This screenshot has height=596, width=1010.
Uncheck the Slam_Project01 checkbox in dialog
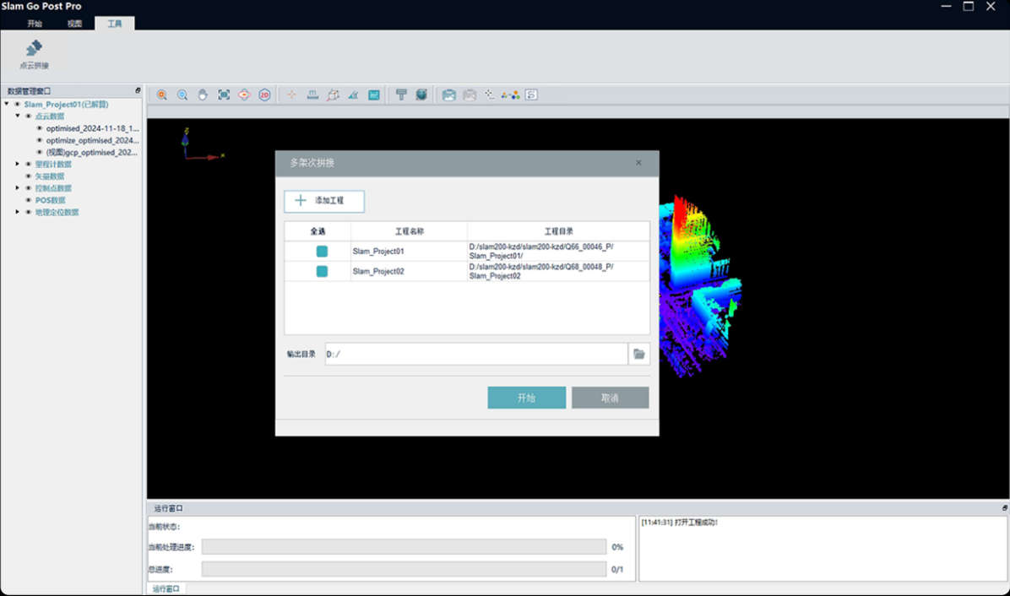[322, 252]
